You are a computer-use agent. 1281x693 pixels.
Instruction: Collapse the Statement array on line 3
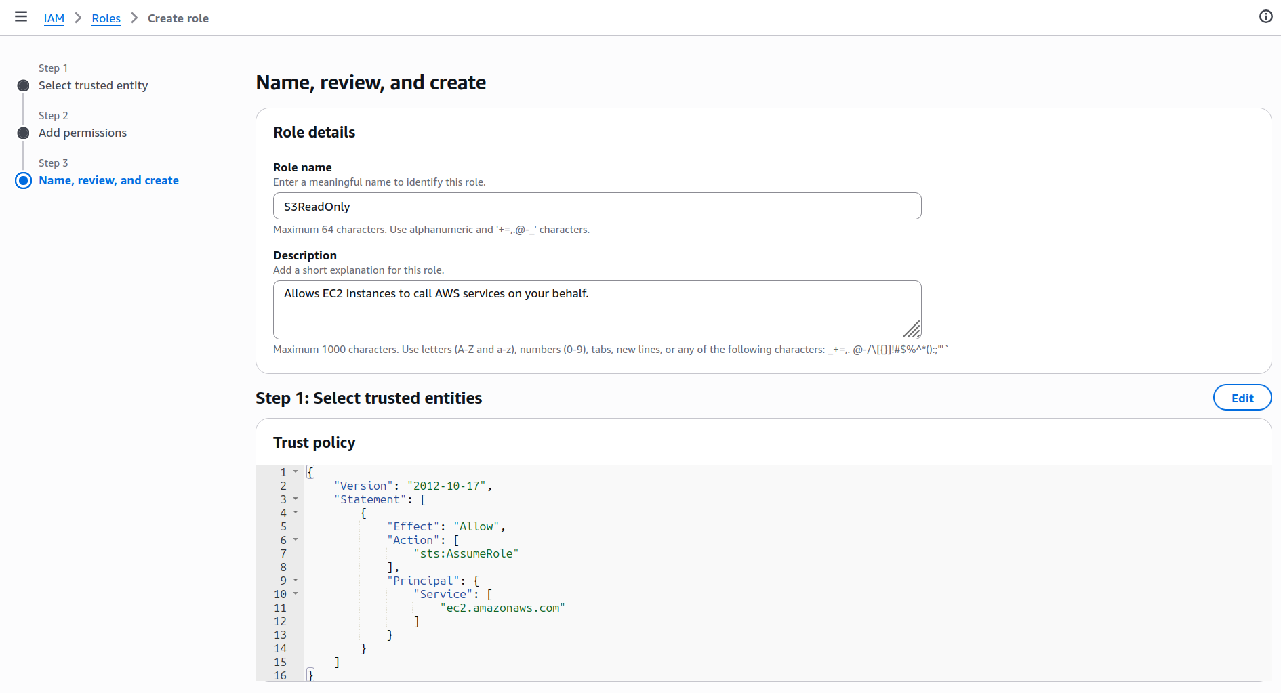pyautogui.click(x=296, y=499)
